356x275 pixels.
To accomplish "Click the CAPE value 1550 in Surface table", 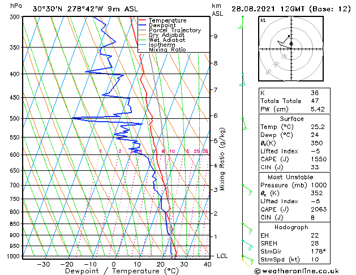I will point(319,159).
